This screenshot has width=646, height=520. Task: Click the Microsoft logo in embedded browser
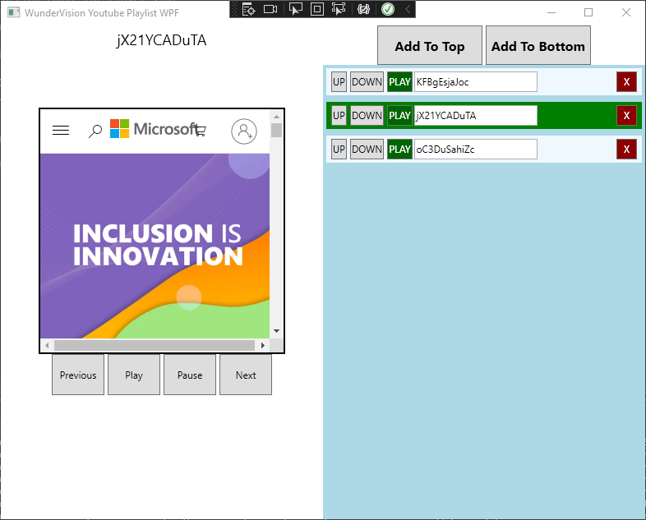pyautogui.click(x=153, y=129)
